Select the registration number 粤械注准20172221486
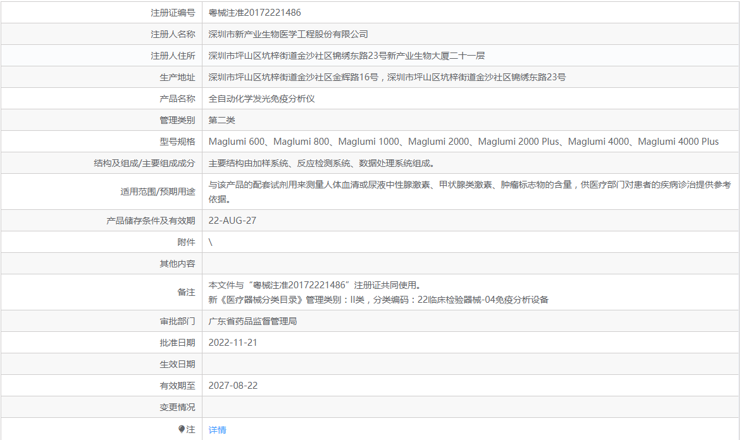Viewport: 741px width, 440px height. [255, 13]
